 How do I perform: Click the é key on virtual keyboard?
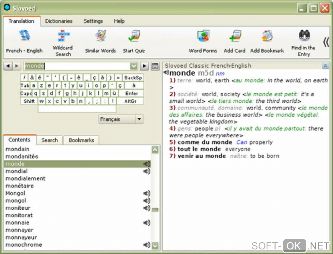(40, 78)
